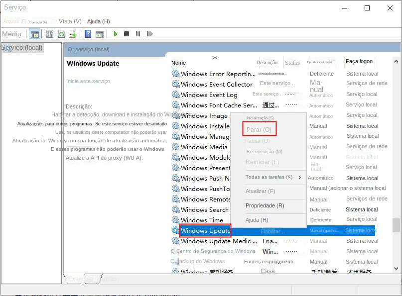Click the scrollbar down arrow
This screenshot has height=296, width=402.
pos(396,269)
